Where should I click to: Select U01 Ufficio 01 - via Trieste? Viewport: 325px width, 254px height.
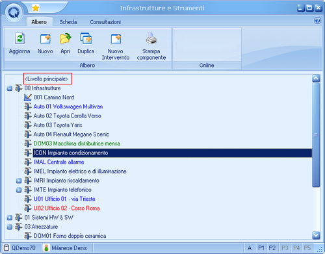coord(64,199)
